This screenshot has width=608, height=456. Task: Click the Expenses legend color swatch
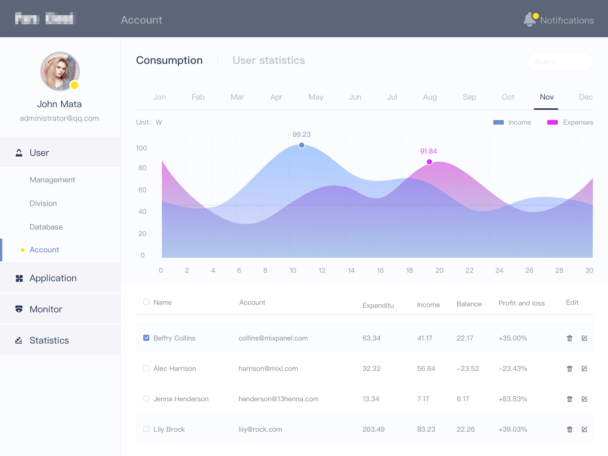(x=552, y=122)
